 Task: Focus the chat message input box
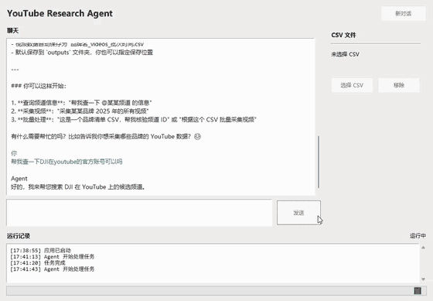pyautogui.click(x=139, y=213)
